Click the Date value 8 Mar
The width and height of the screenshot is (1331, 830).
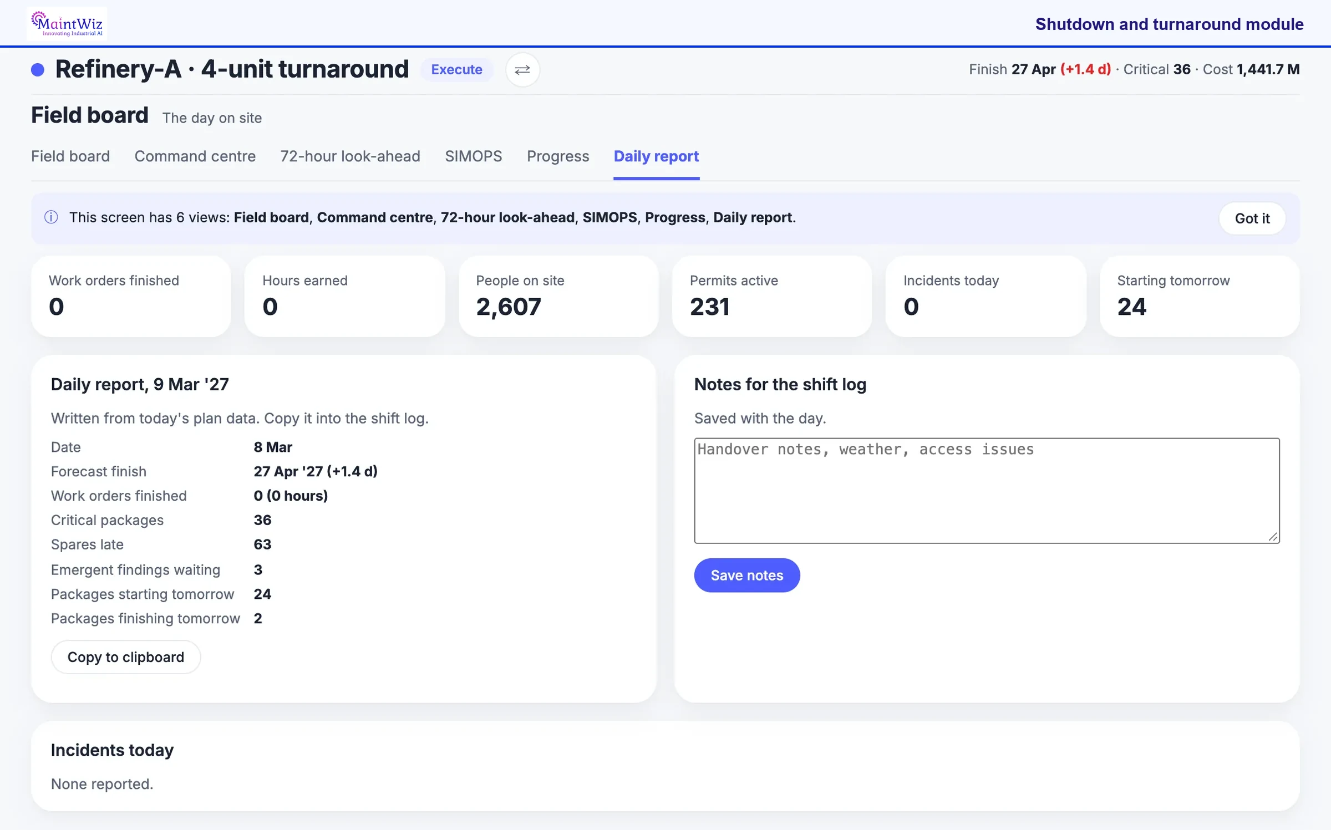[x=273, y=447]
